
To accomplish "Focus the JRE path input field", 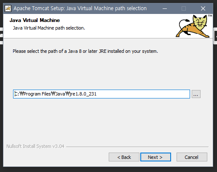I will point(102,94).
